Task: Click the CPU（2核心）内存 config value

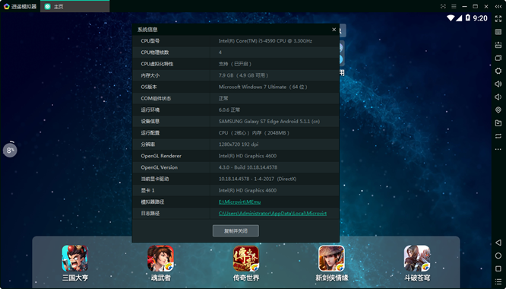Action: [x=254, y=133]
